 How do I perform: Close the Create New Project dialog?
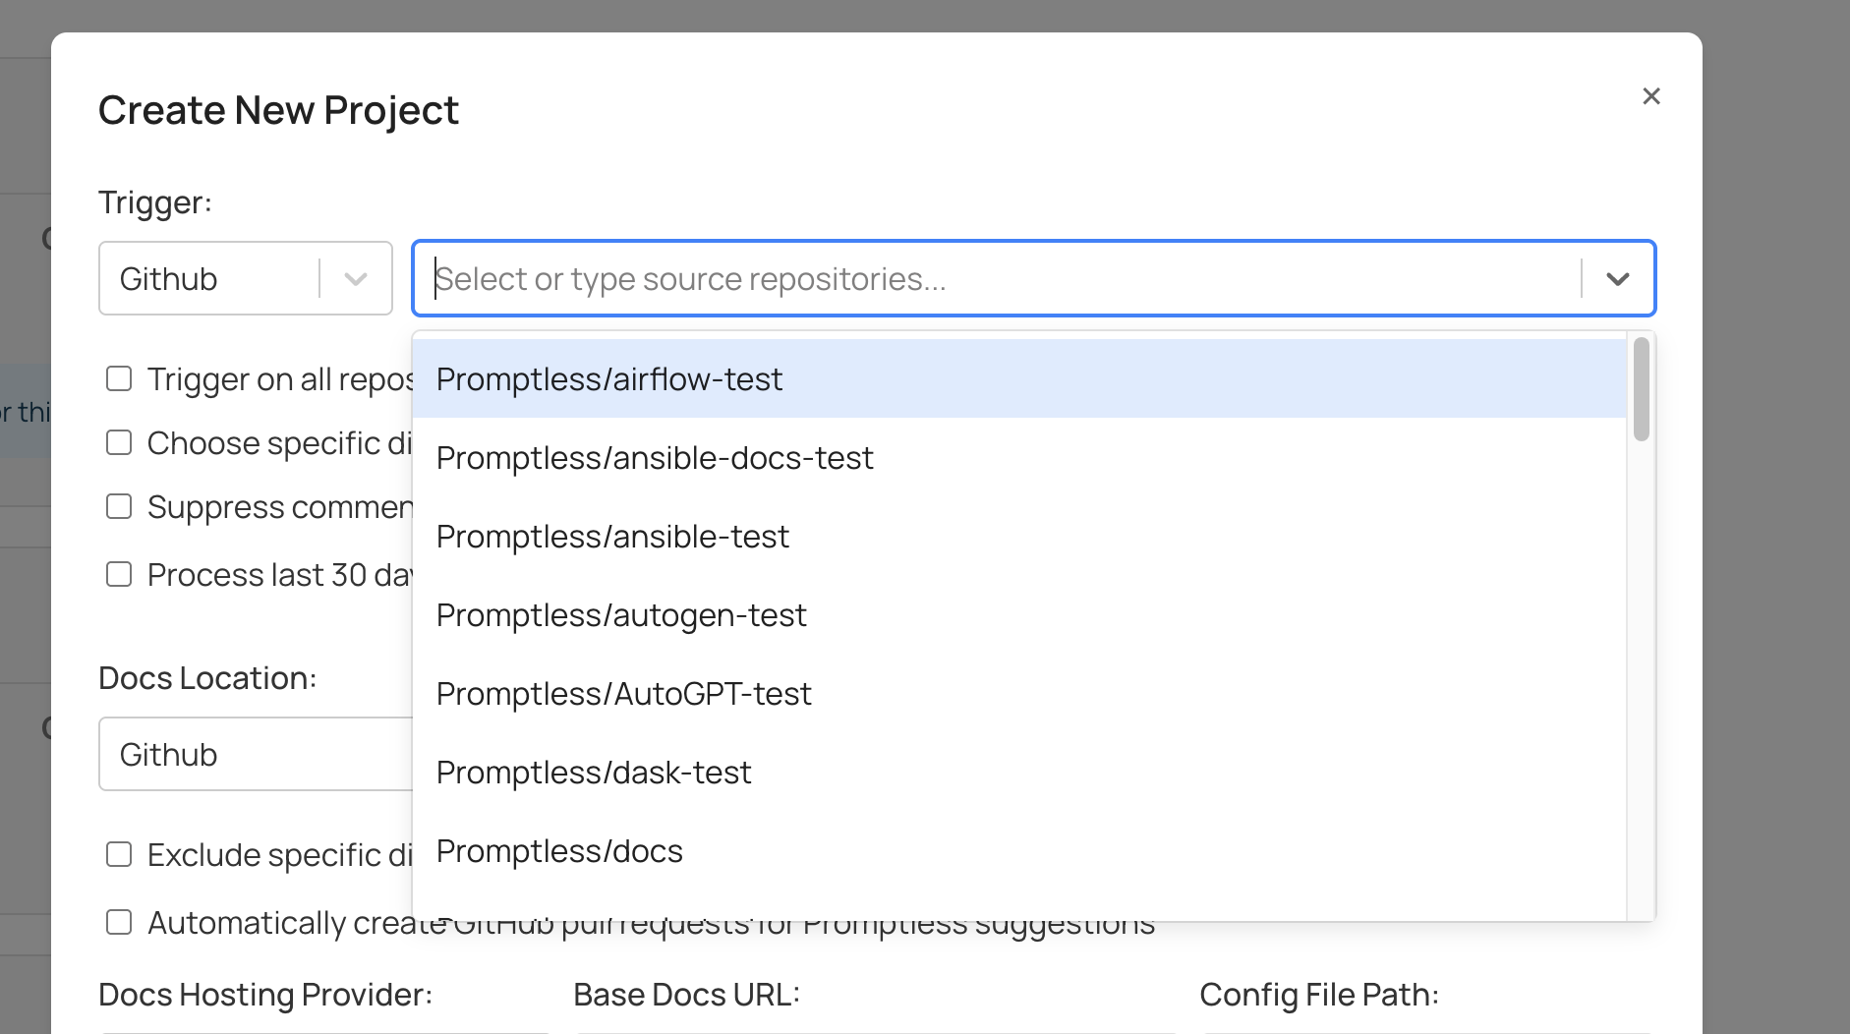[x=1651, y=96]
